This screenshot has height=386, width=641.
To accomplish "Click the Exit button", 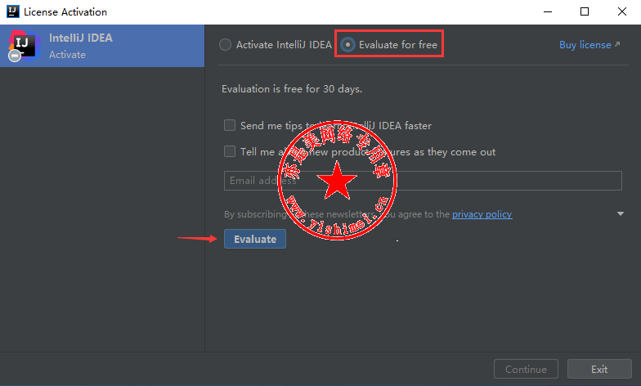I will [x=599, y=369].
